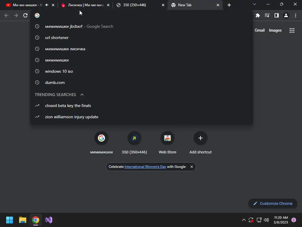Dismiss the Women's Day promo banner
Screen dimensions: 302x227
[192, 167]
